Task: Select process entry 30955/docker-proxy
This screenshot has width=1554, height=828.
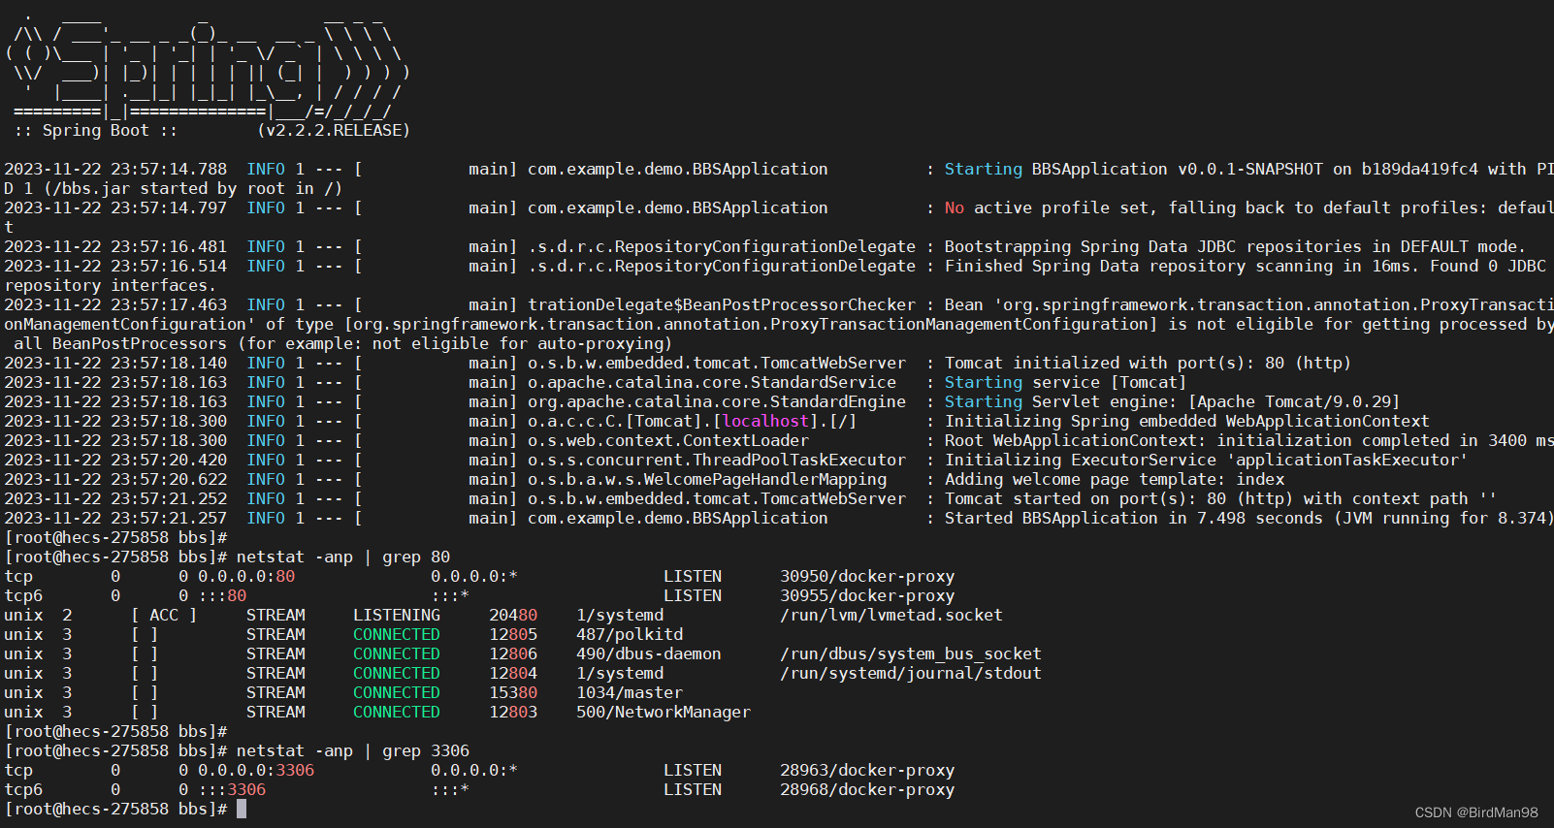Action: [x=867, y=595]
